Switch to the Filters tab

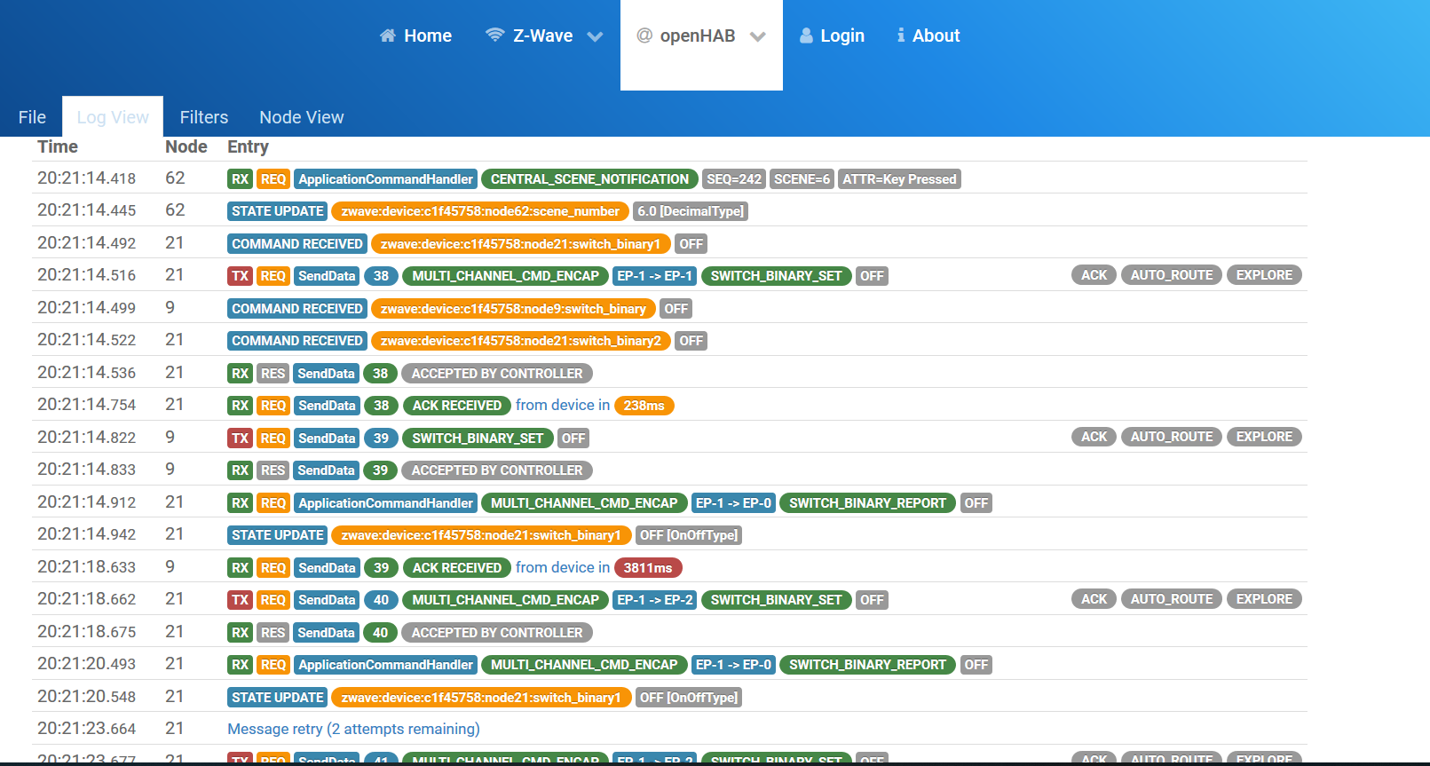click(x=203, y=117)
